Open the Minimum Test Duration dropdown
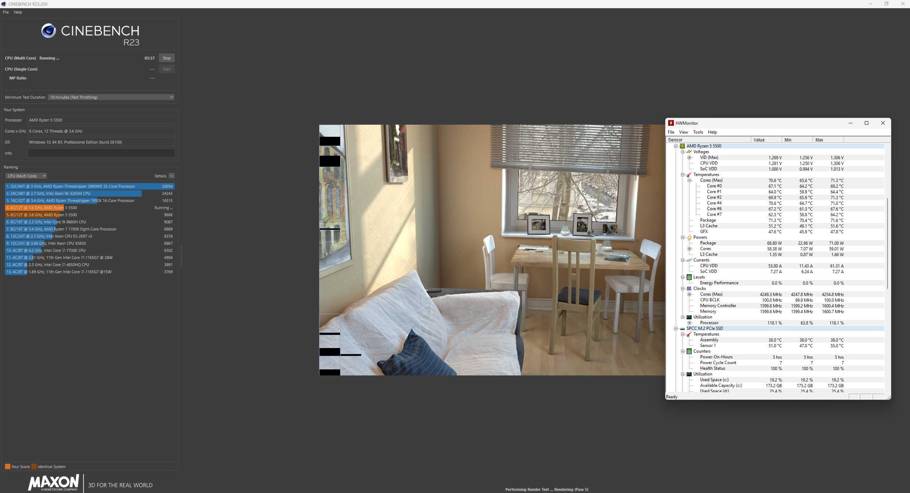This screenshot has height=493, width=910. click(111, 97)
